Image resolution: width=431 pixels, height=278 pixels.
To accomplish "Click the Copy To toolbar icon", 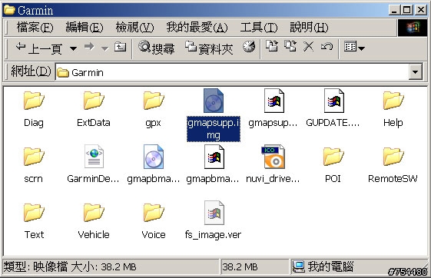I will [x=290, y=47].
